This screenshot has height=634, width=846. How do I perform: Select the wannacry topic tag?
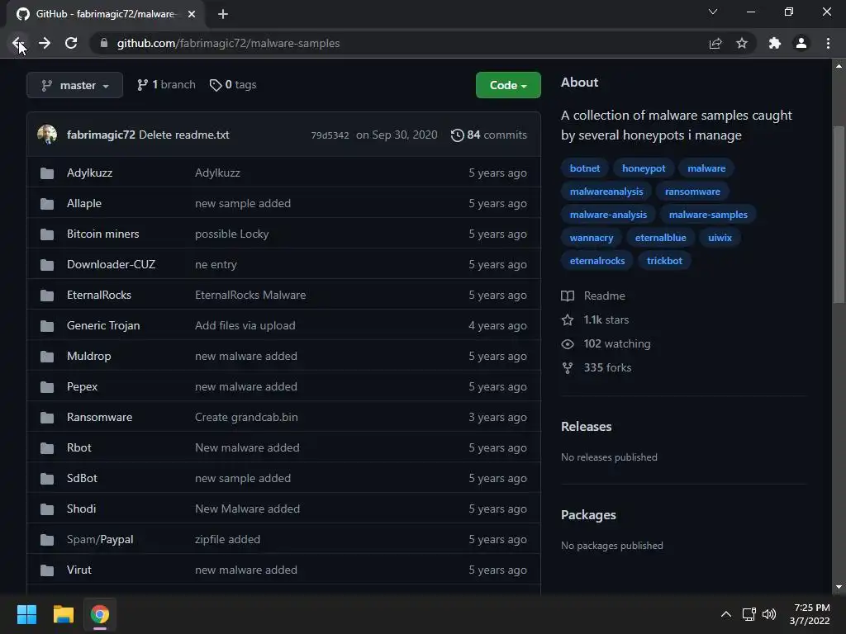(x=592, y=238)
